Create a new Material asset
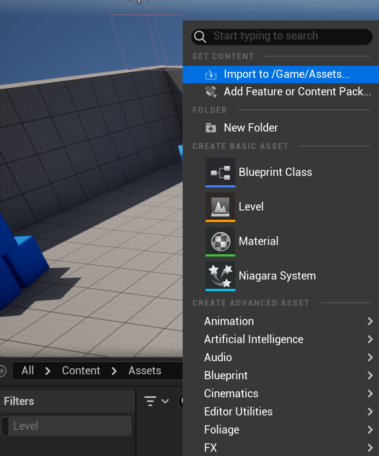The height and width of the screenshot is (456, 379). point(281,241)
